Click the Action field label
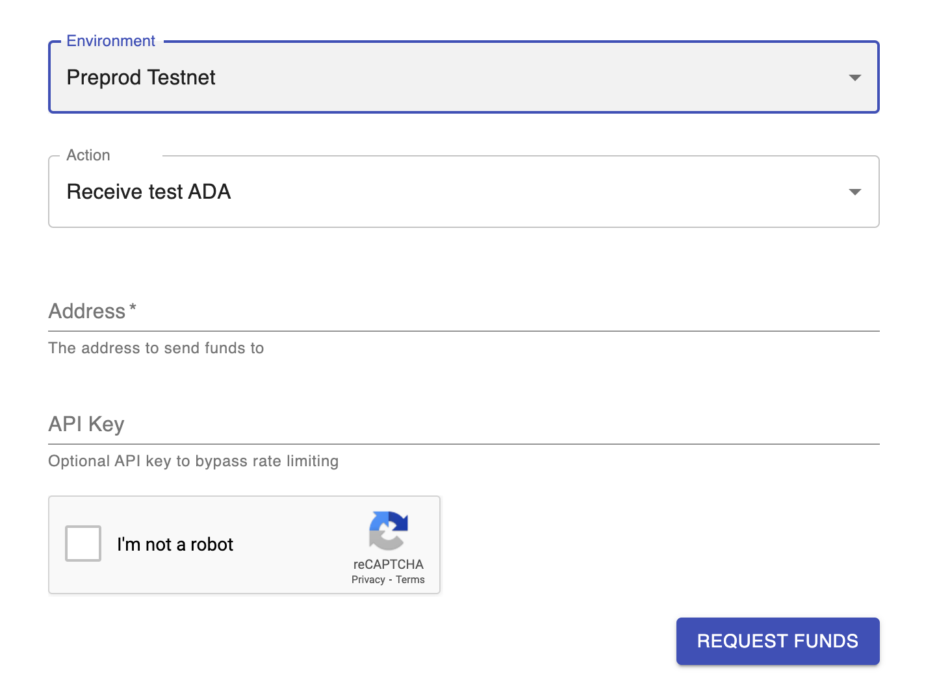 88,155
